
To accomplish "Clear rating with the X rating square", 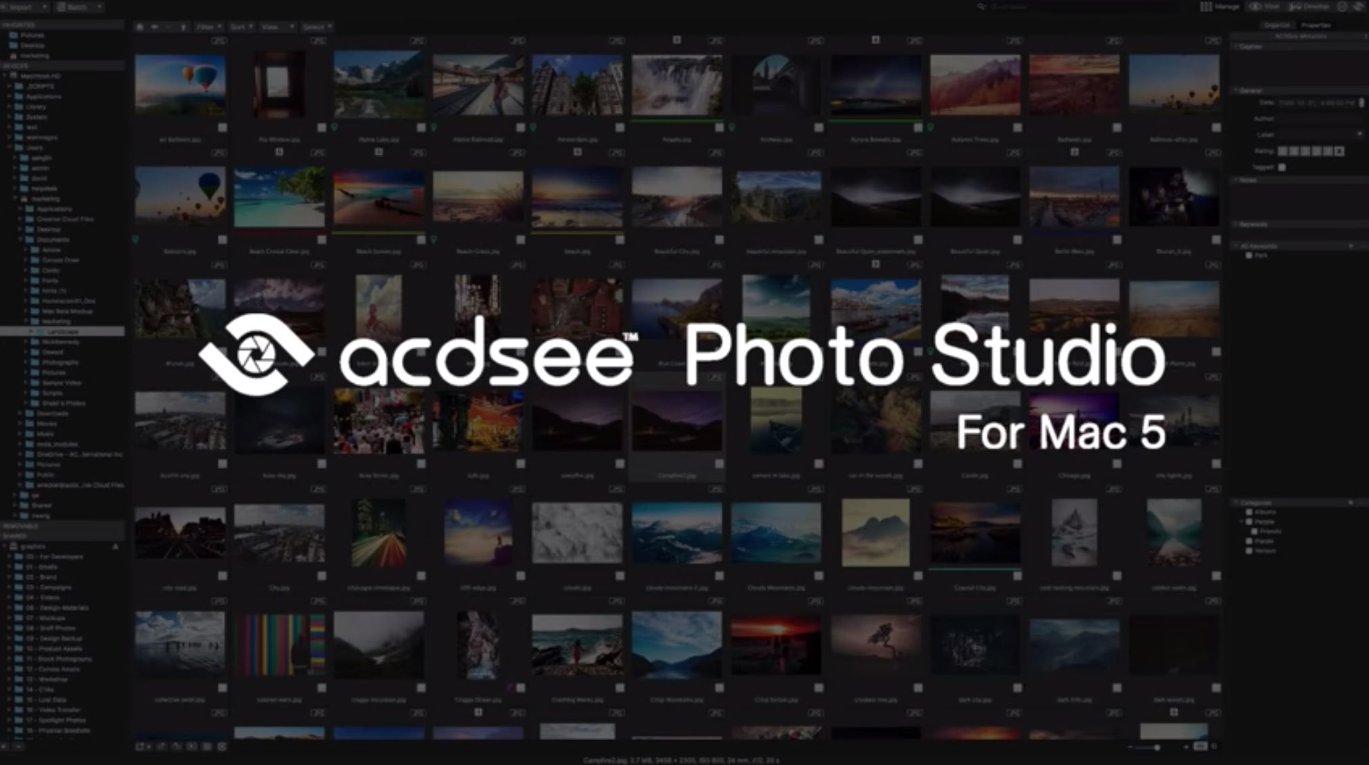I will pos(1339,151).
